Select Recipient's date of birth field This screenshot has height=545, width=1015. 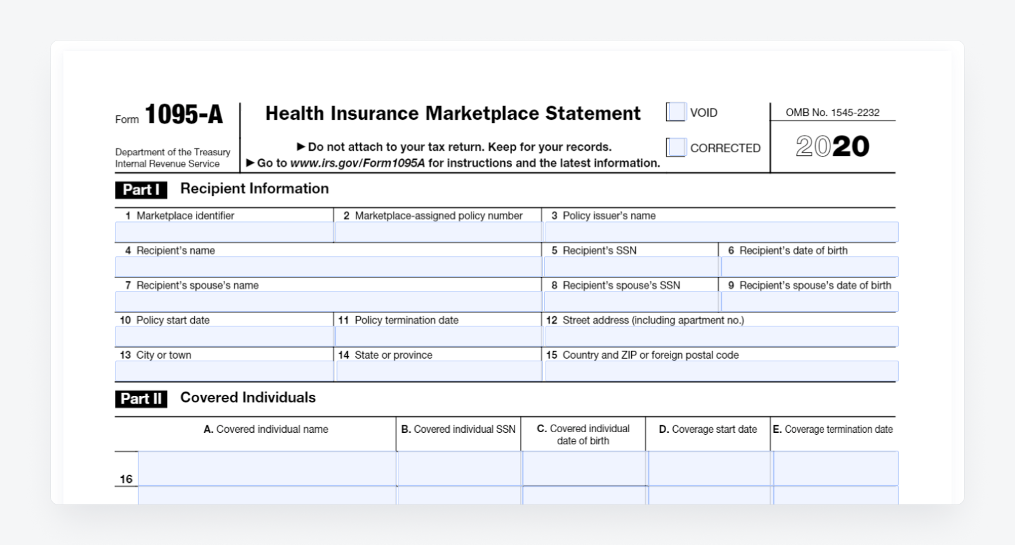809,267
